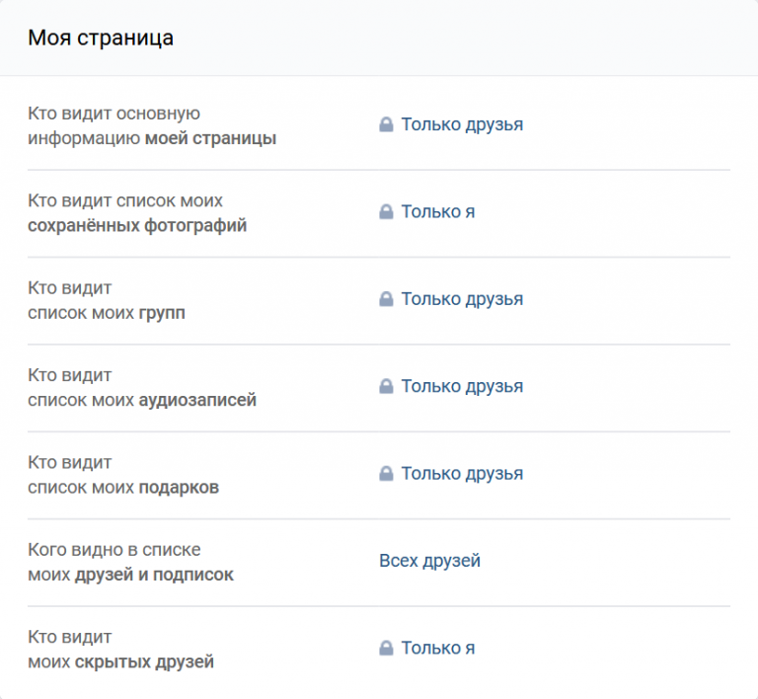Screen dimensions: 758x699
Task: Select label 'список моих подарков'
Action: tap(123, 488)
